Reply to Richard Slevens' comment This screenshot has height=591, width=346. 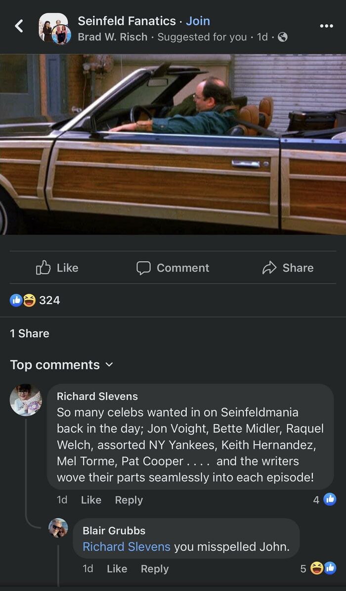pos(129,500)
